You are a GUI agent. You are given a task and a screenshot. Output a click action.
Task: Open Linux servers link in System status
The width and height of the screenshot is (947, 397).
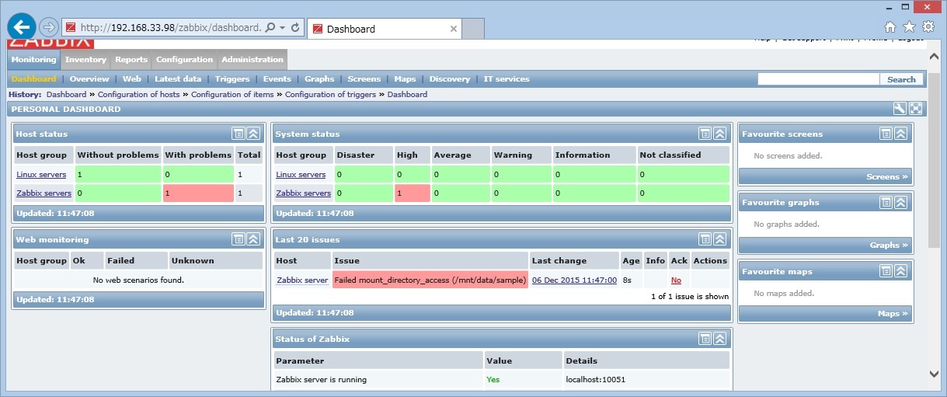(x=301, y=175)
